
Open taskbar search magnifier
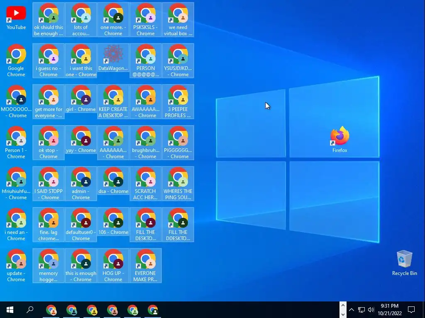pyautogui.click(x=30, y=310)
